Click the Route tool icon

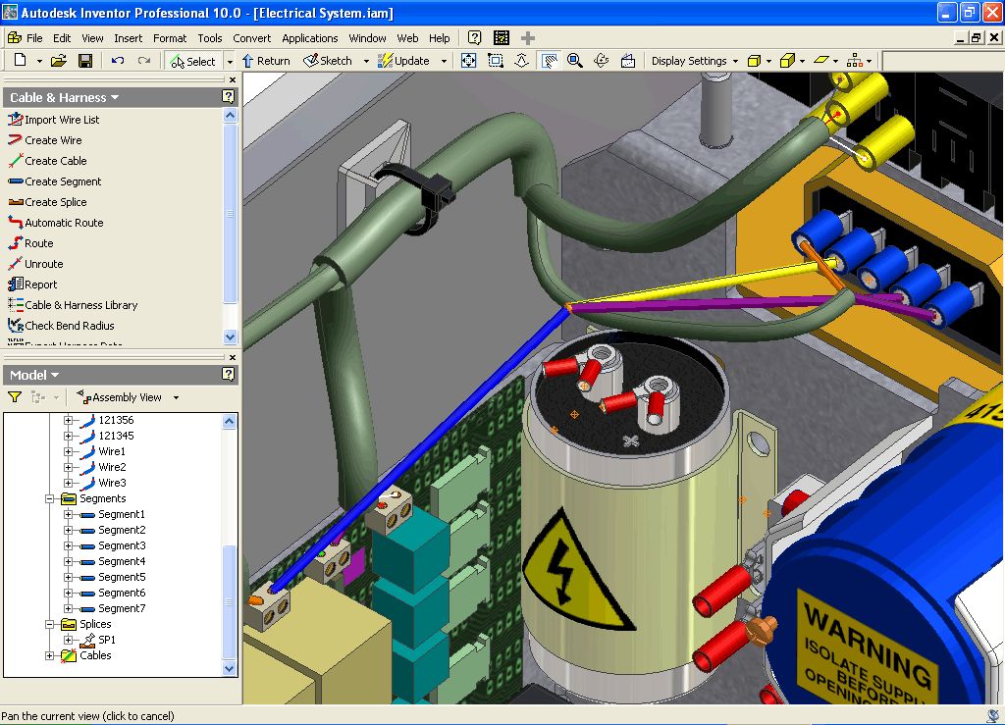(16, 242)
